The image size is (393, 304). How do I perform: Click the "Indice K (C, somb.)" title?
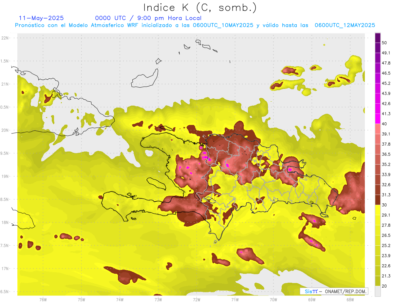[x=200, y=8]
